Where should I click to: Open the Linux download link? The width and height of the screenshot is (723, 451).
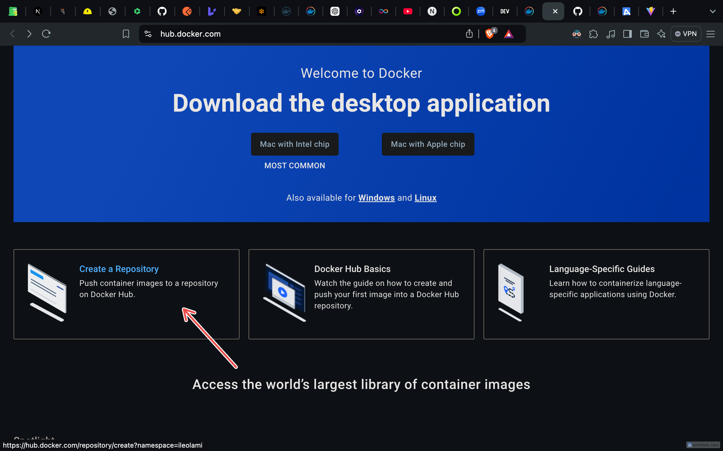(x=425, y=198)
